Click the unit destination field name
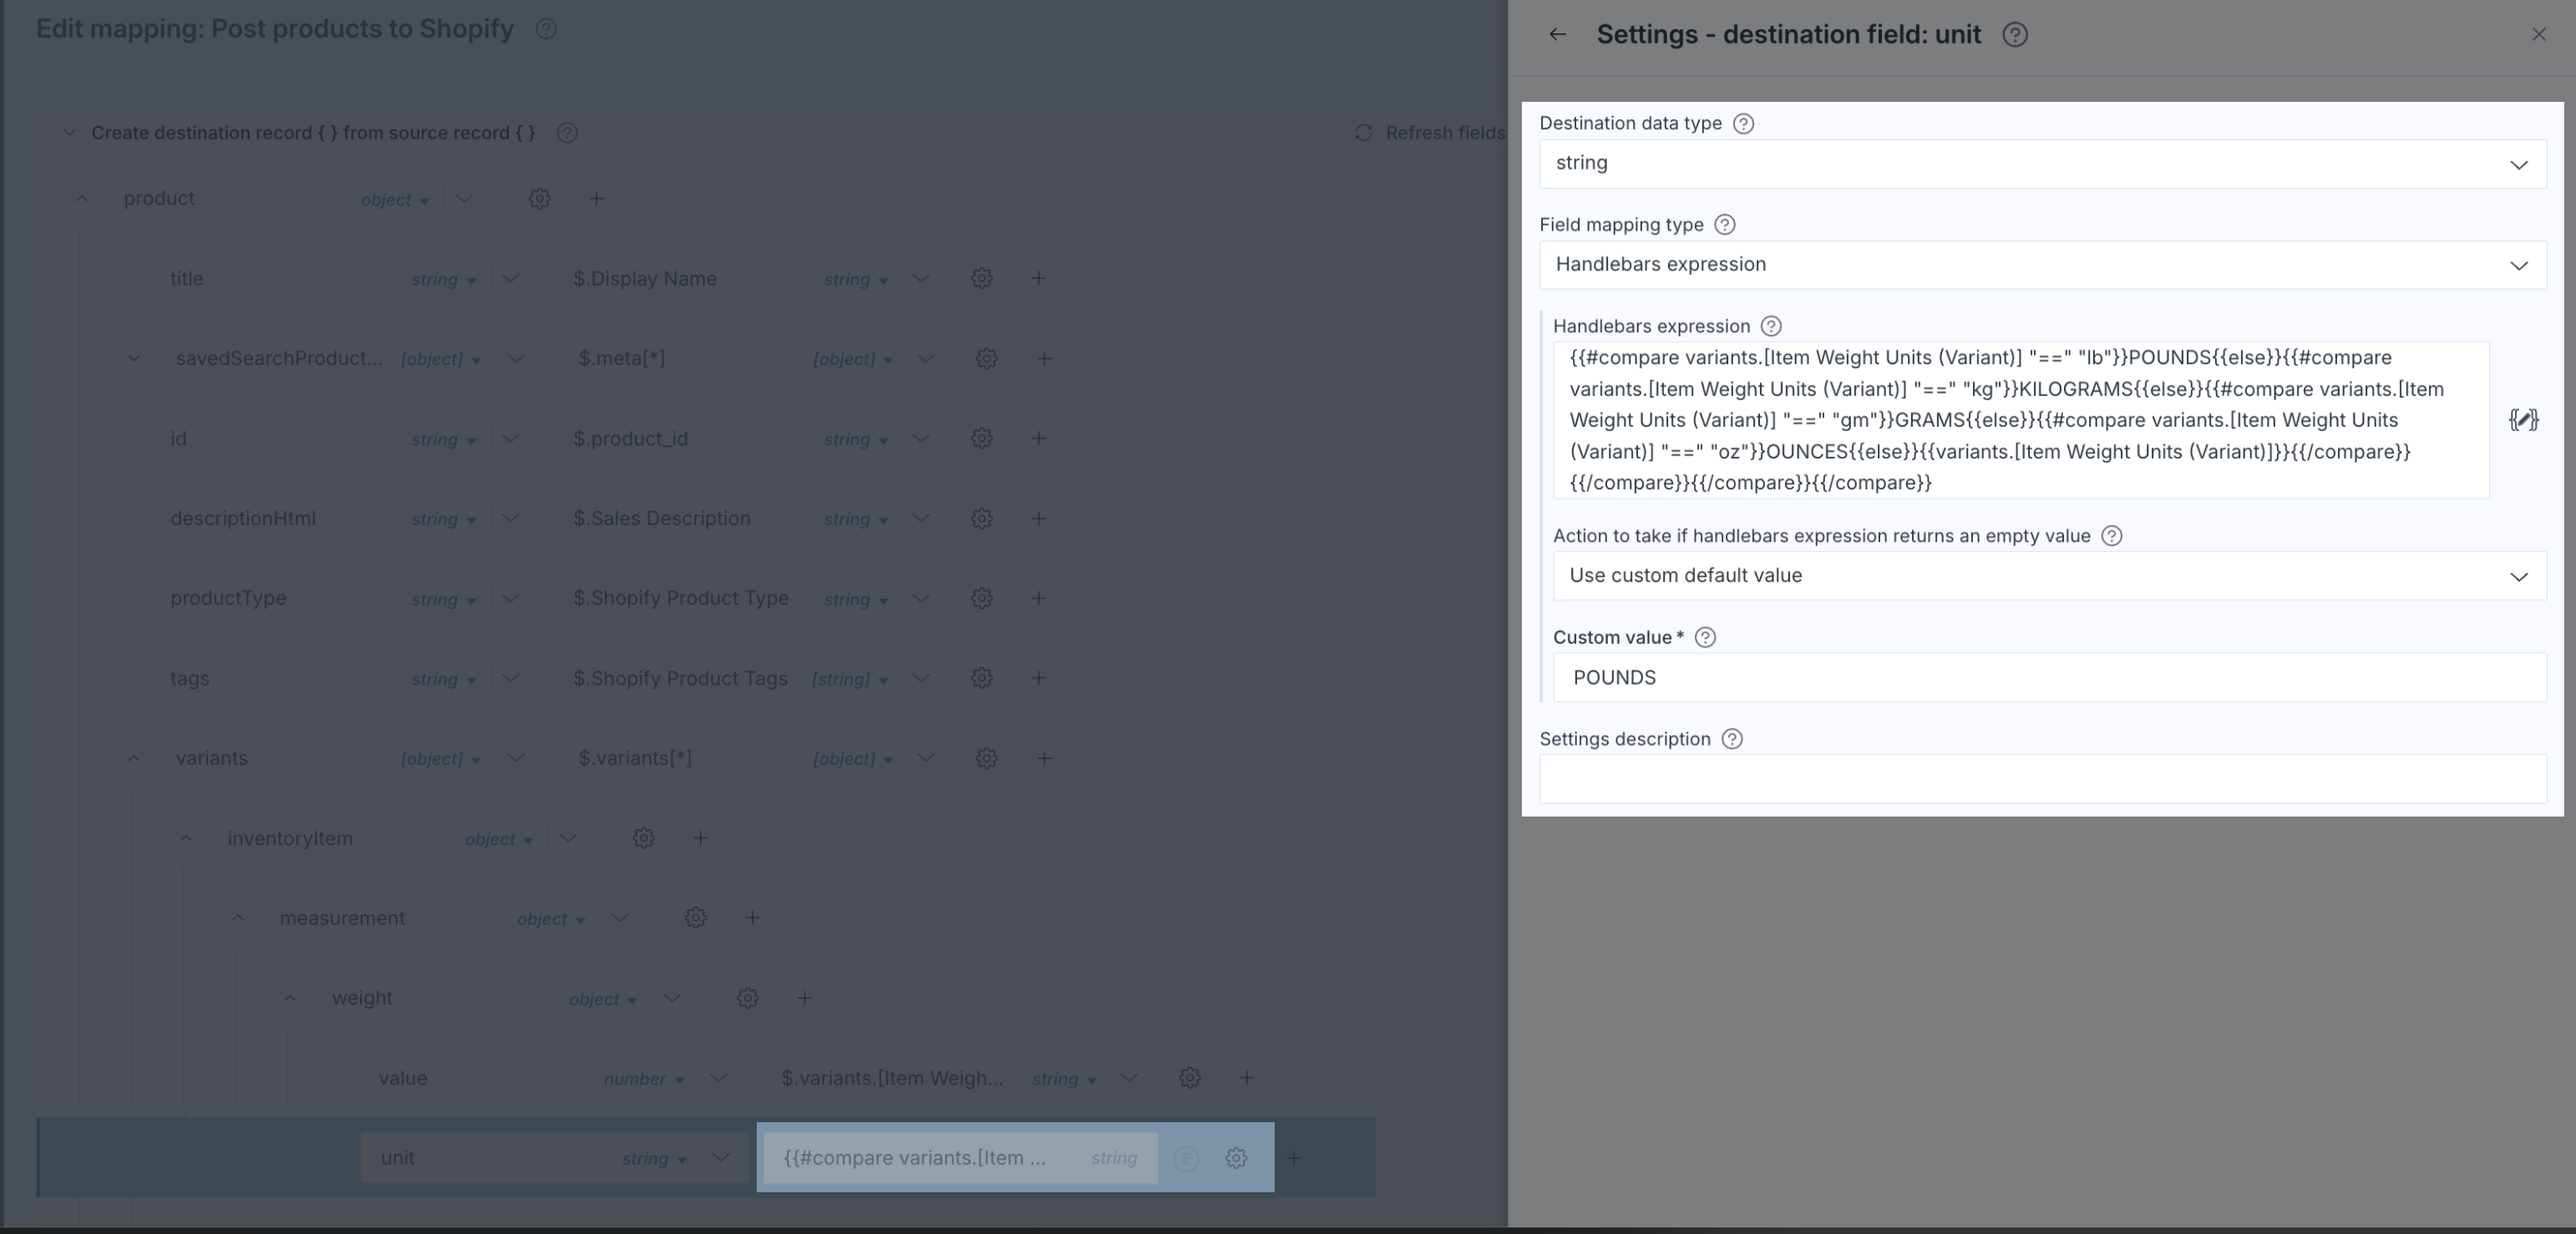The width and height of the screenshot is (2576, 1234). (397, 1158)
